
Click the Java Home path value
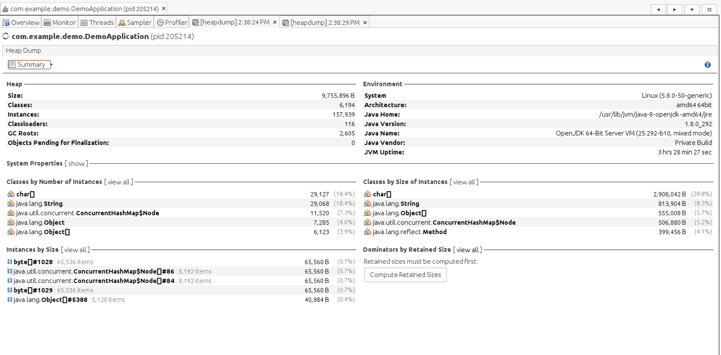click(x=655, y=114)
